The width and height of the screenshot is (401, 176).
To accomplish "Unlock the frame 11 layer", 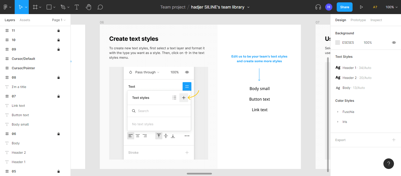I will coord(58,31).
